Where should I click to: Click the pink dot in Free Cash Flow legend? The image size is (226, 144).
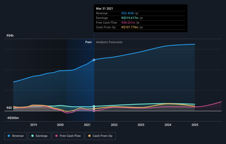pos(56,136)
